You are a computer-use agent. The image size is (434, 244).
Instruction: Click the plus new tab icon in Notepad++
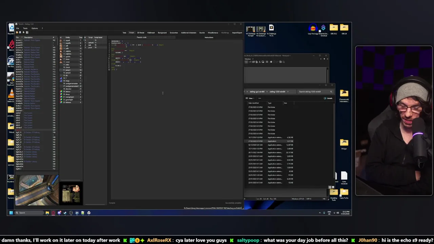[x=321, y=59]
